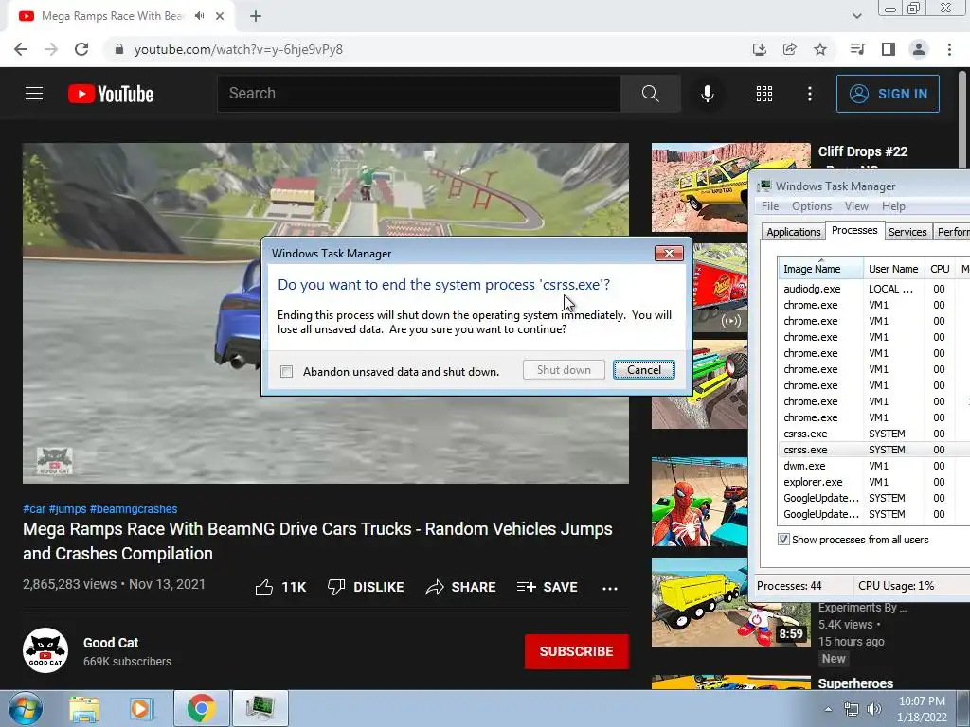
Task: Click the #car hashtag
Action: tap(34, 508)
